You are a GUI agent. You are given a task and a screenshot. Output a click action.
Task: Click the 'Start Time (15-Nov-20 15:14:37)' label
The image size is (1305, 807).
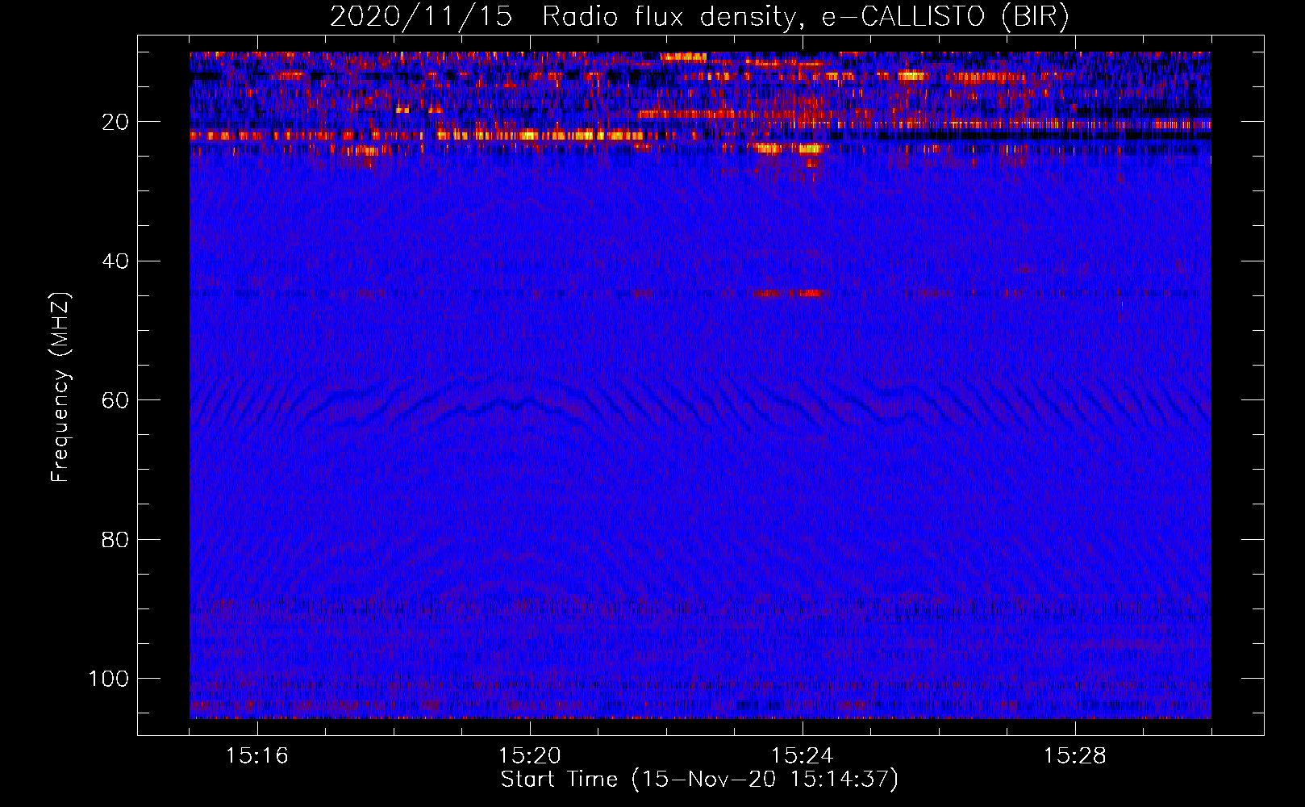coord(699,780)
